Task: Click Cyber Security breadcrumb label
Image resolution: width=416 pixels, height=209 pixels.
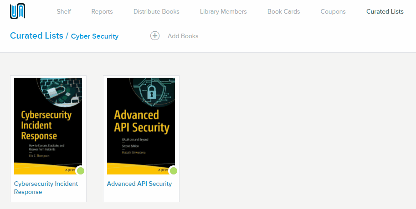Action: (x=95, y=36)
